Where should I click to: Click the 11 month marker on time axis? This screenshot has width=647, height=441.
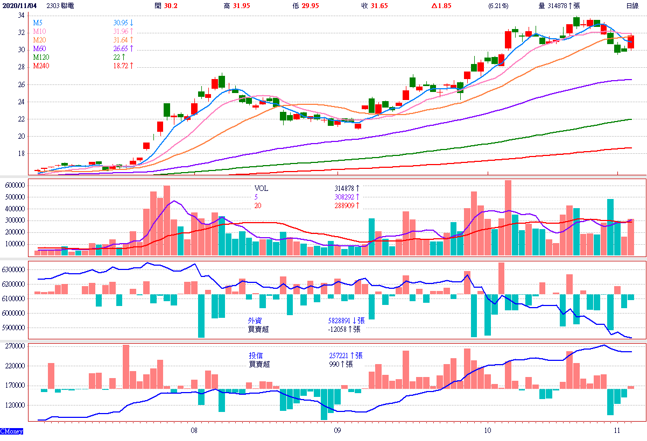(617, 431)
